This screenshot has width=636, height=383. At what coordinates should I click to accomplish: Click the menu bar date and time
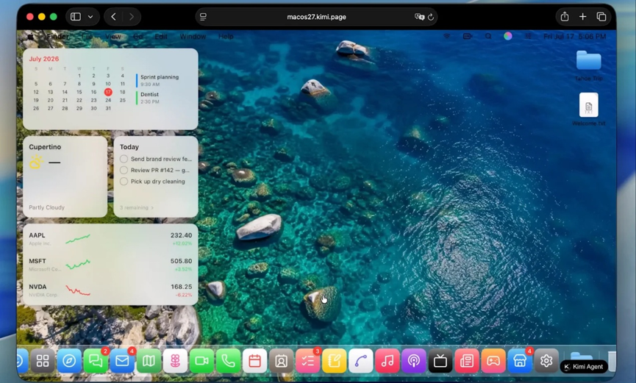tap(575, 36)
